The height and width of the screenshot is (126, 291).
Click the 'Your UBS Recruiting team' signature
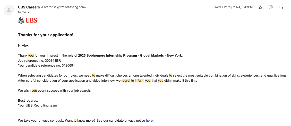coord(37,105)
